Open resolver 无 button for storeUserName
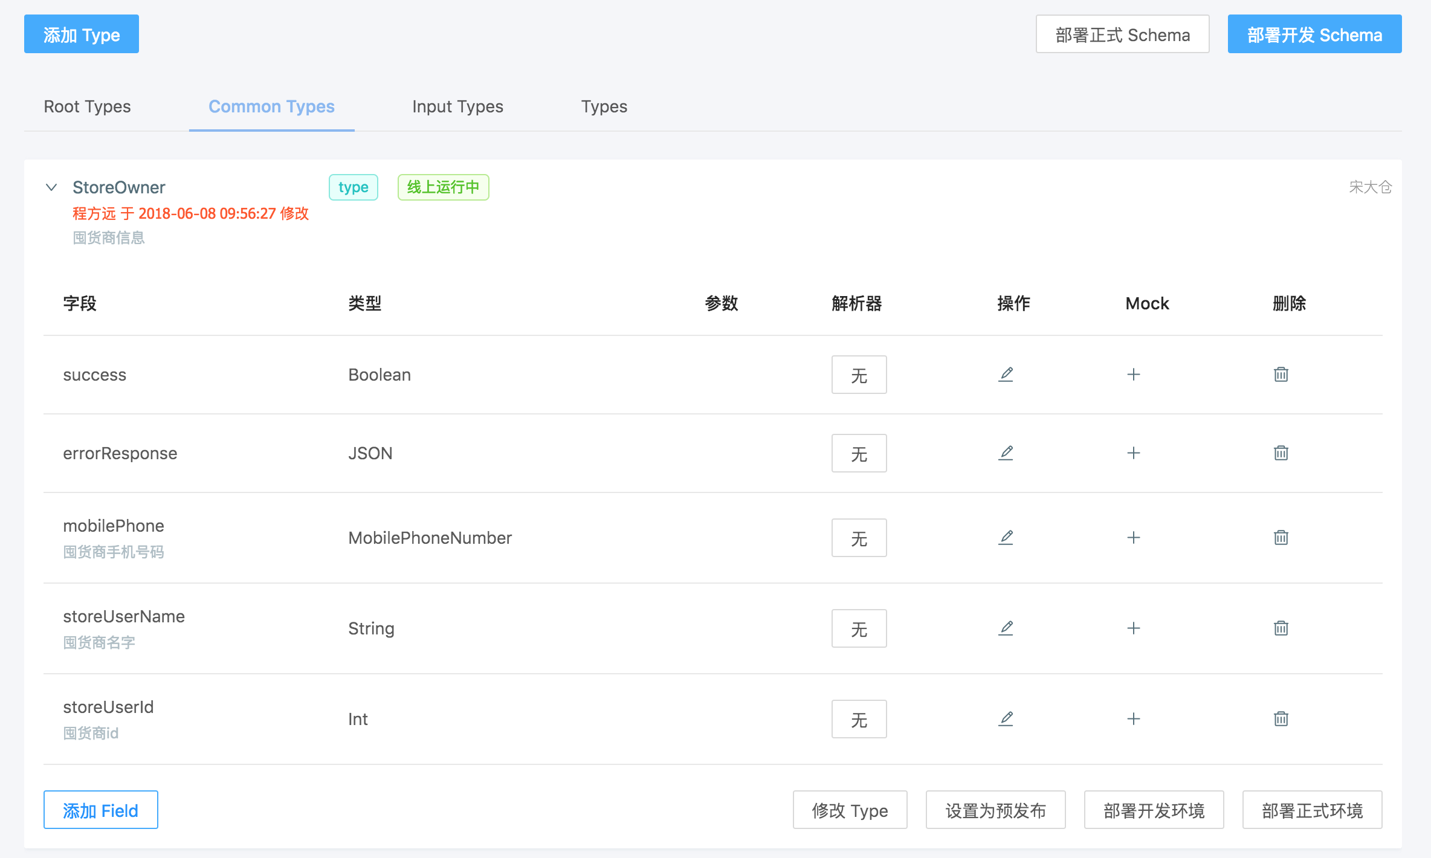Image resolution: width=1431 pixels, height=858 pixels. [x=859, y=628]
